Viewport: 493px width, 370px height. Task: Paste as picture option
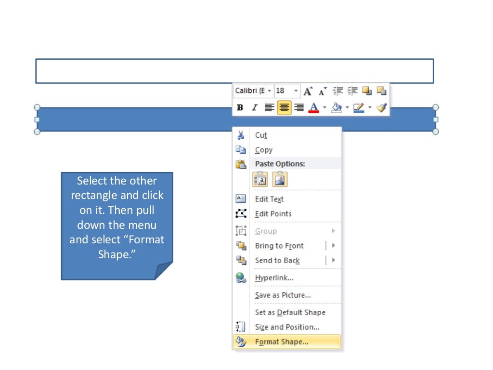point(280,179)
